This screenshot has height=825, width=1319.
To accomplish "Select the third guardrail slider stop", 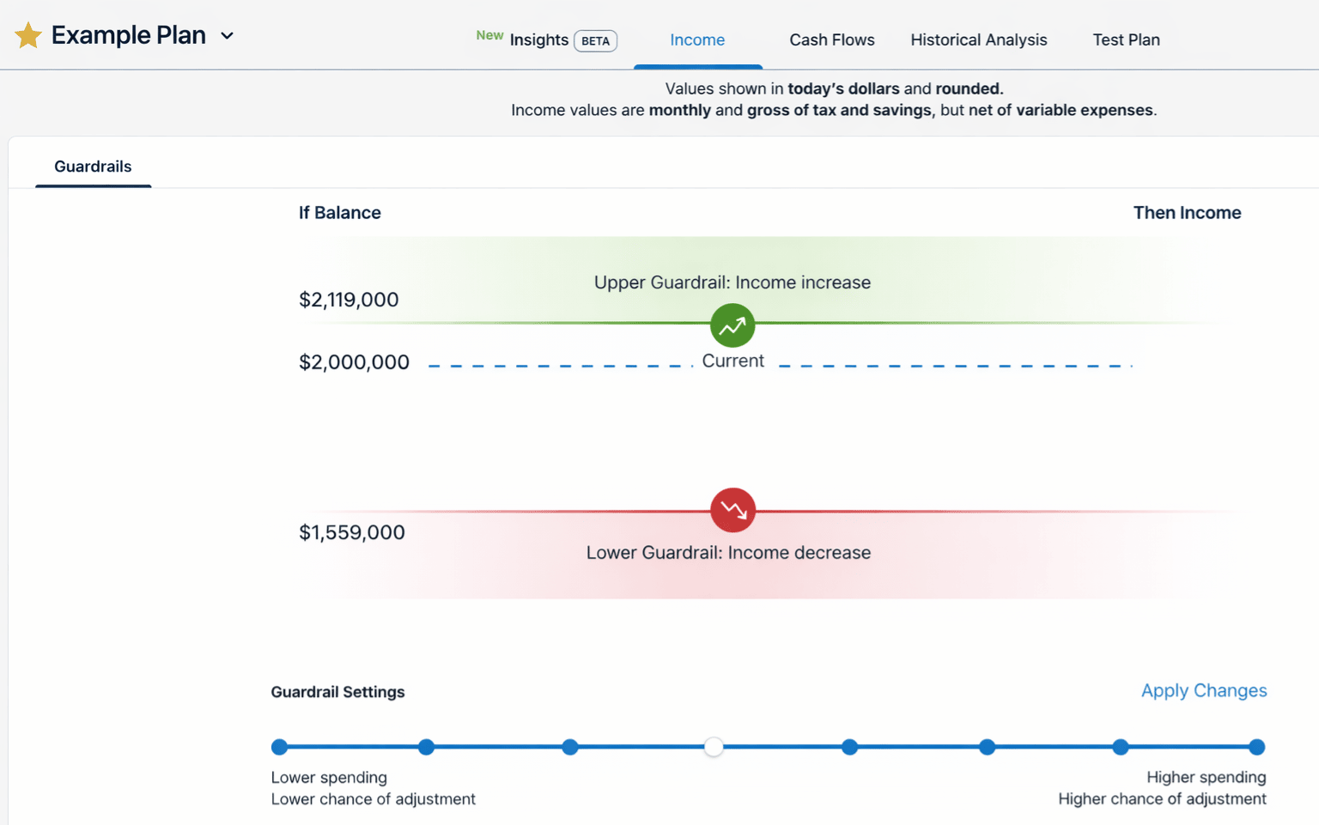I will point(570,747).
